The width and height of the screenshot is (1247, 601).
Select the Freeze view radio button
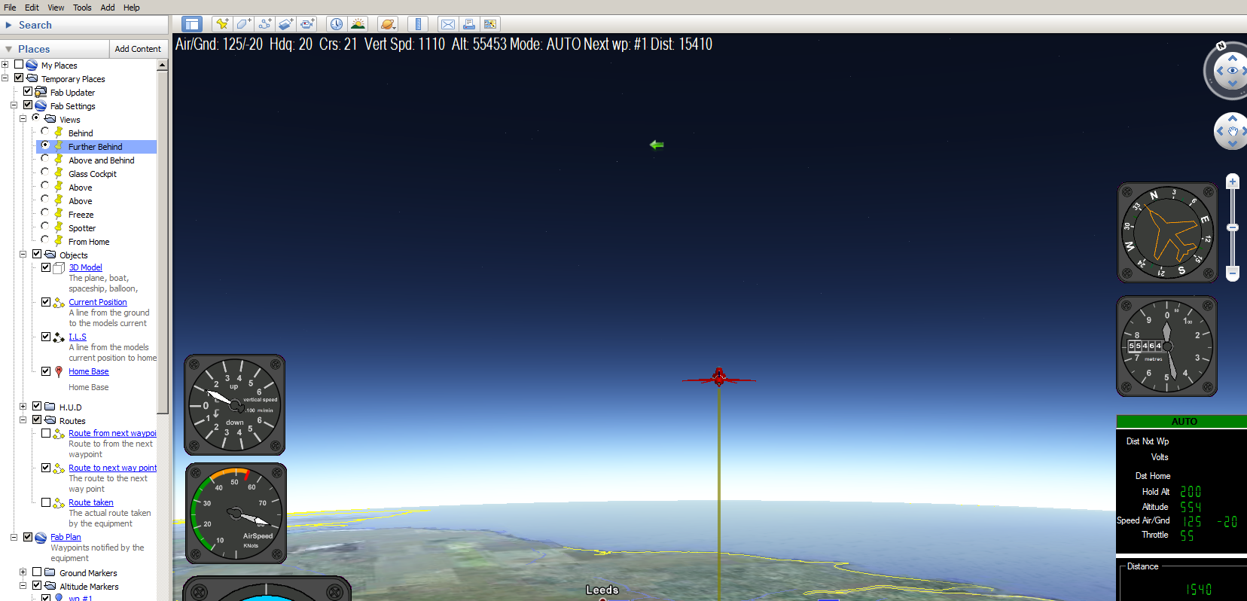click(44, 213)
